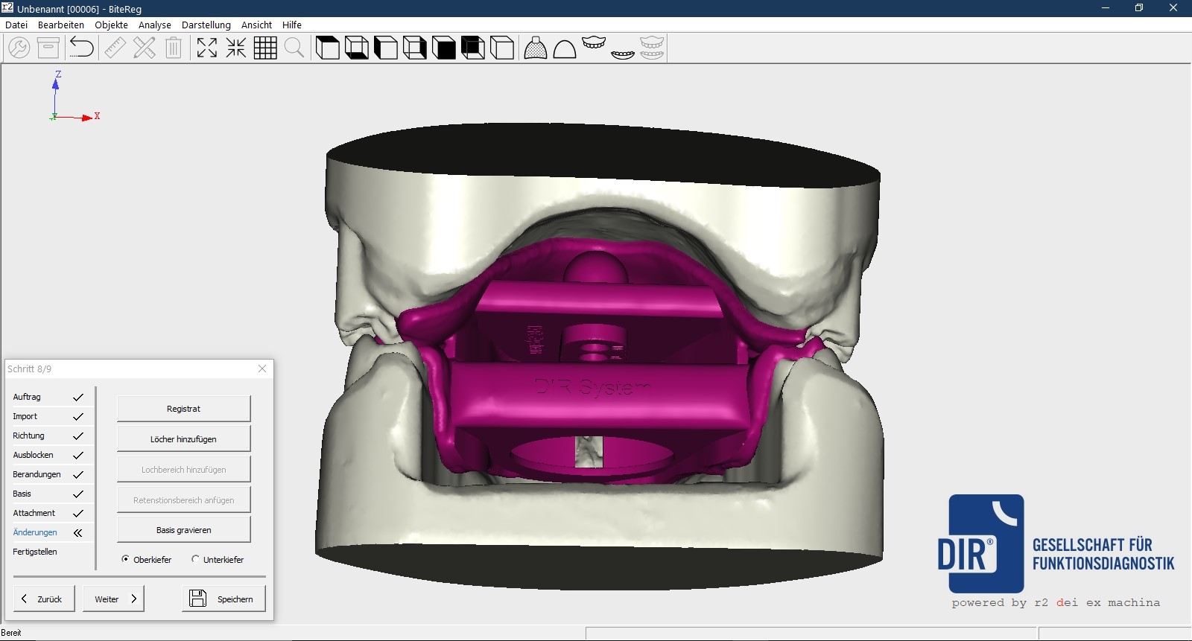Click the inward-arrows shrink view icon
This screenshot has height=641, width=1192.
236,48
